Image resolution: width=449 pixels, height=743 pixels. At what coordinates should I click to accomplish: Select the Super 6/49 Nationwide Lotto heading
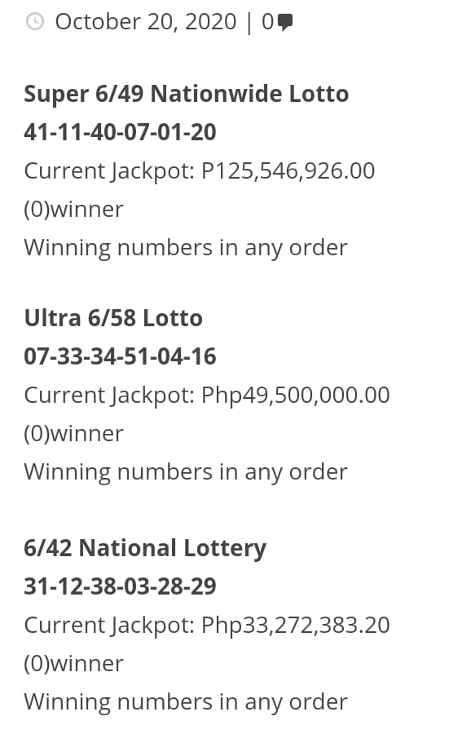tap(186, 94)
